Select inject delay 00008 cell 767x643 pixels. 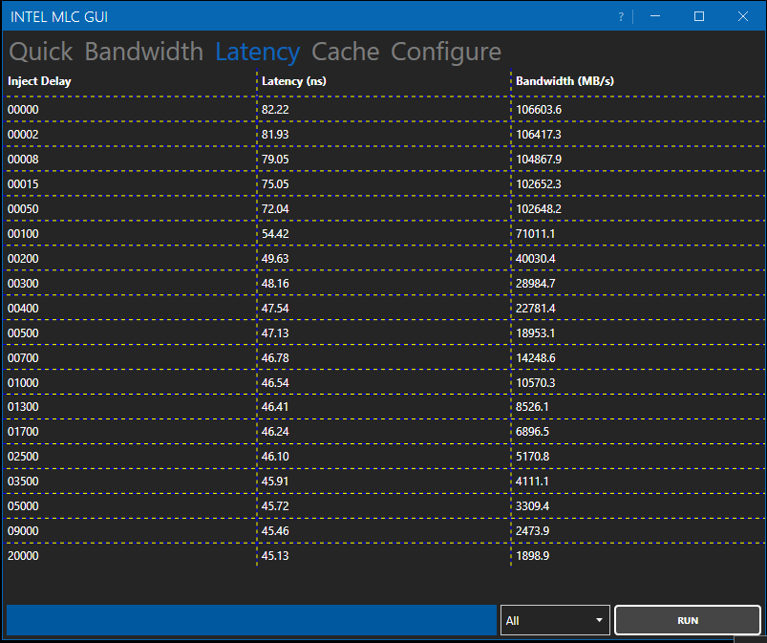pos(23,160)
